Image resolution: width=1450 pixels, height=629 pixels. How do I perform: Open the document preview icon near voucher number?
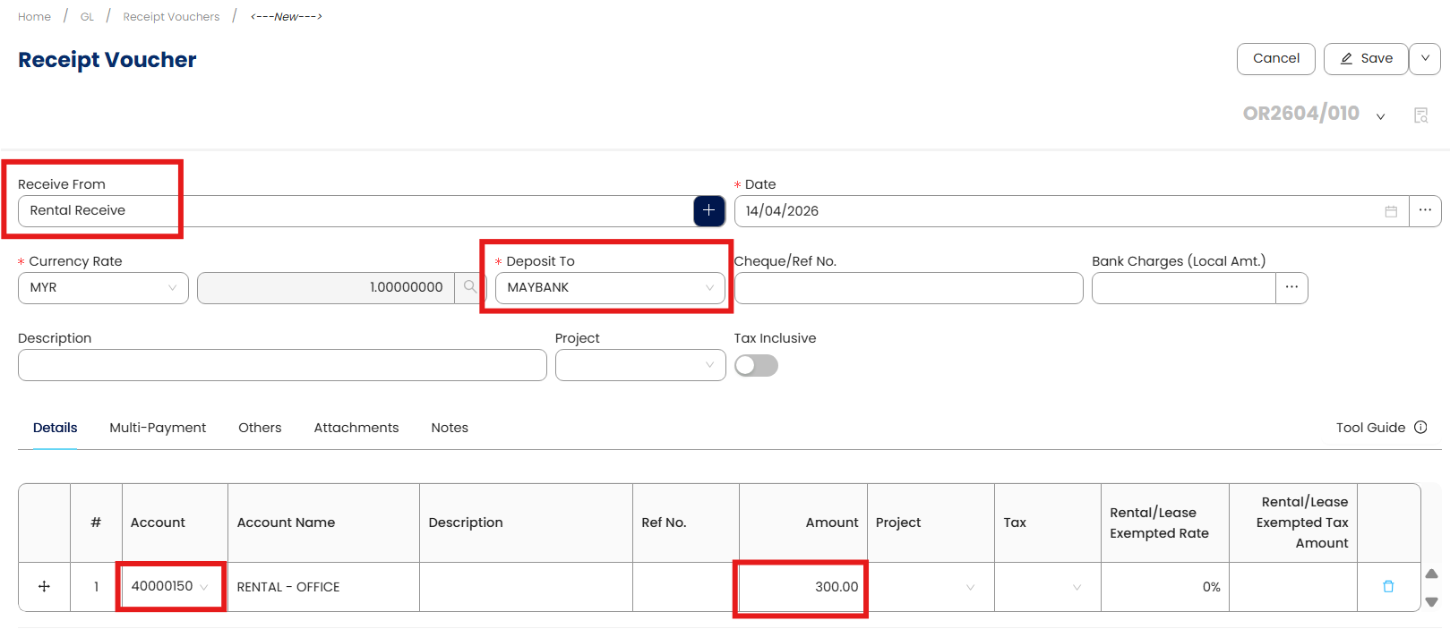1420,115
